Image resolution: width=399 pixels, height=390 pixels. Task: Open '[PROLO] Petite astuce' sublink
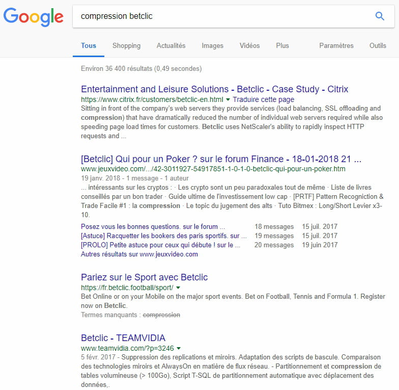pyautogui.click(x=161, y=245)
